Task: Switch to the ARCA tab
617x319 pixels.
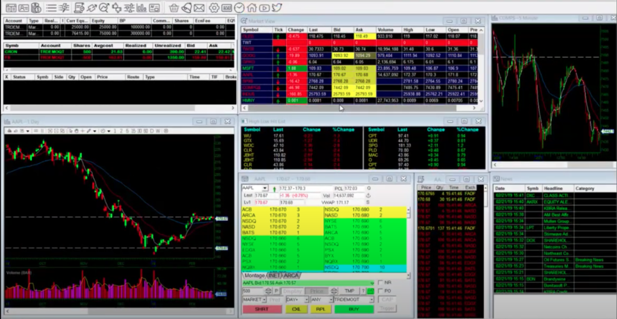Action: coord(291,276)
